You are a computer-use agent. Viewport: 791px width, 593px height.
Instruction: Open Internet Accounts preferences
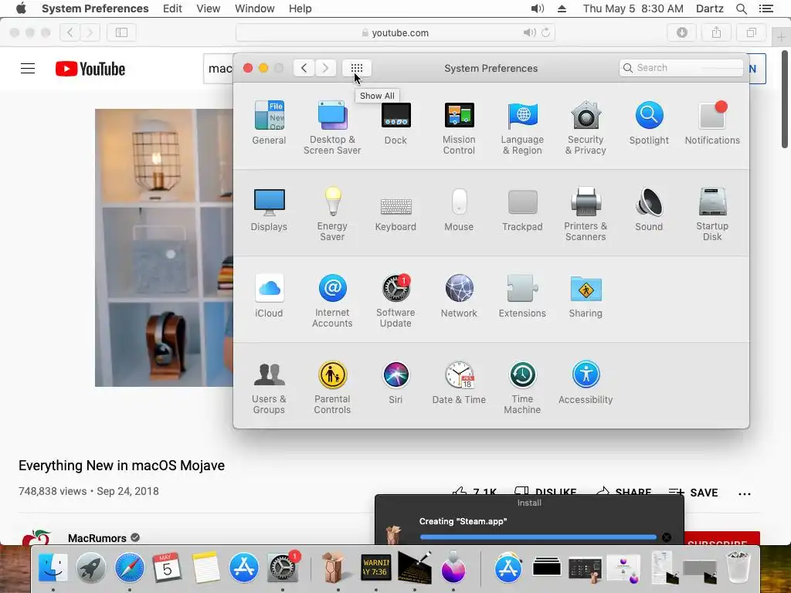[332, 300]
